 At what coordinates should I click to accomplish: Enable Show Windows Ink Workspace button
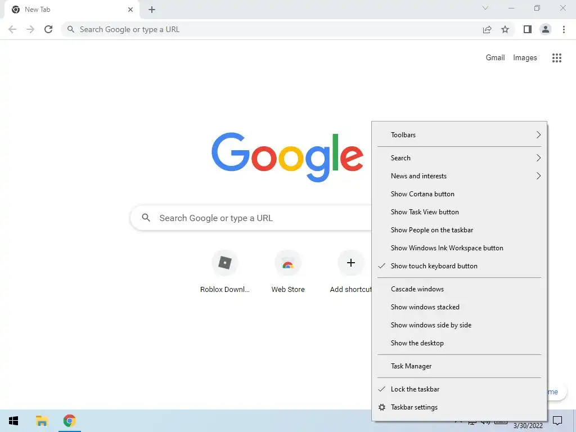click(x=459, y=248)
